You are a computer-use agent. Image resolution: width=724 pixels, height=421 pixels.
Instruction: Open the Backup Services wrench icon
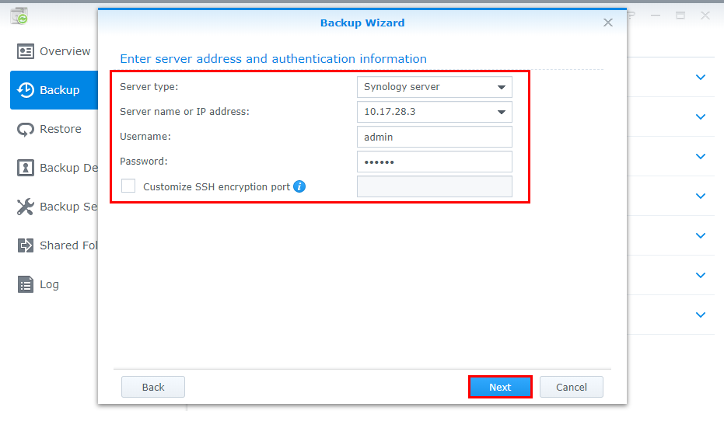26,207
